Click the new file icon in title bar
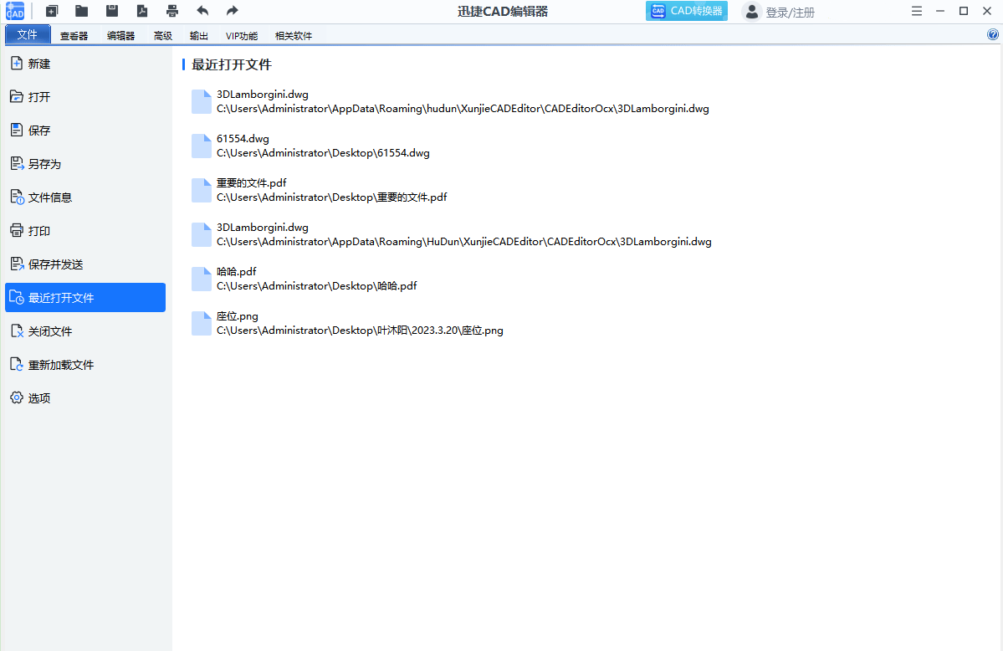The width and height of the screenshot is (1003, 651). (52, 11)
